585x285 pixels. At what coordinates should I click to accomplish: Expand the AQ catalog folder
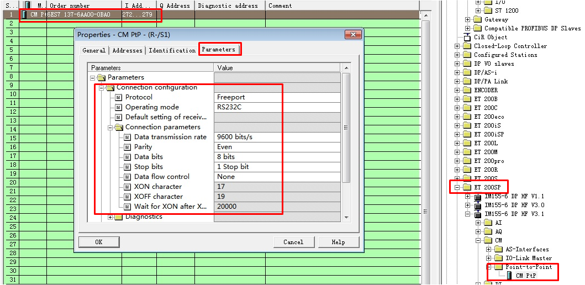click(478, 231)
